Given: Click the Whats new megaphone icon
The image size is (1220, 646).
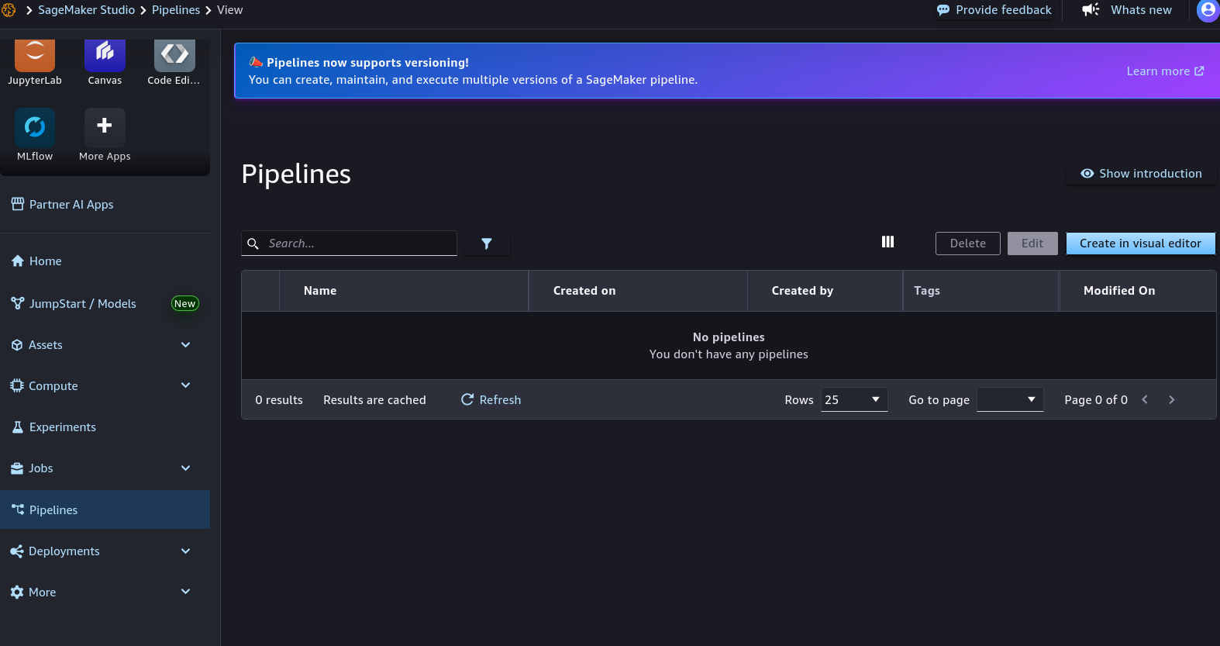Looking at the screenshot, I should click(x=1091, y=10).
